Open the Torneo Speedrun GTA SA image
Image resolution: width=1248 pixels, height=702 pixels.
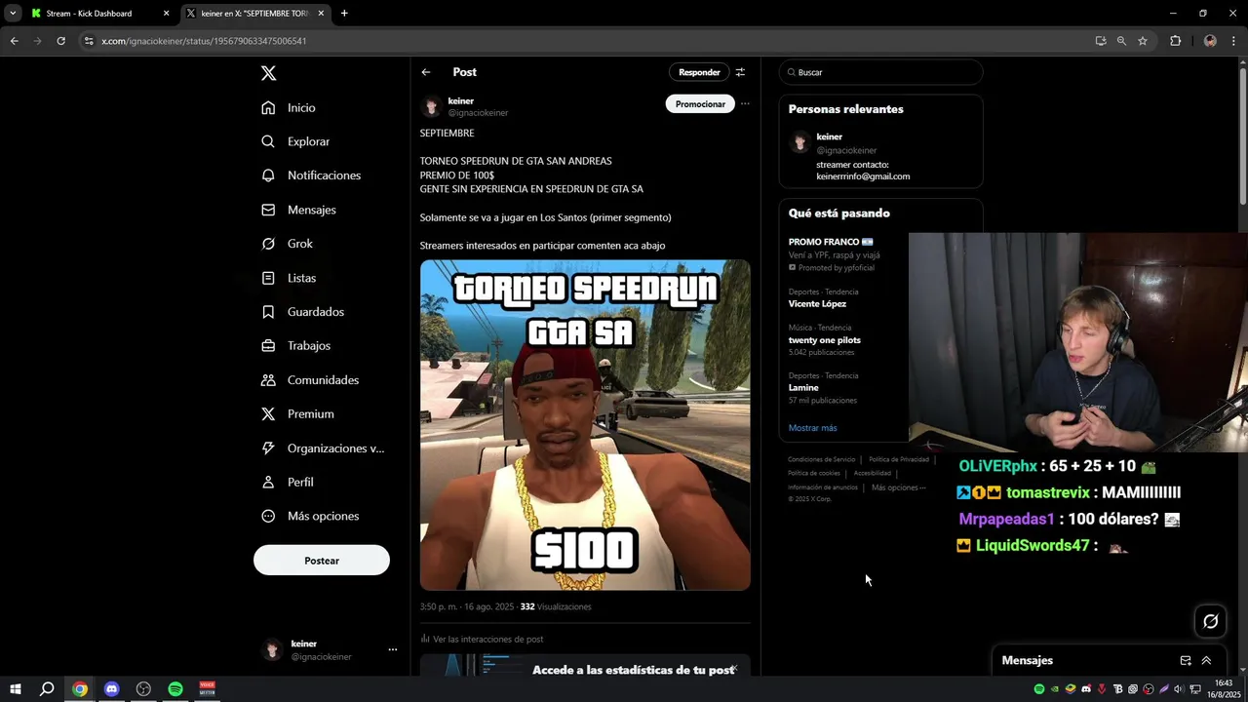pyautogui.click(x=585, y=425)
